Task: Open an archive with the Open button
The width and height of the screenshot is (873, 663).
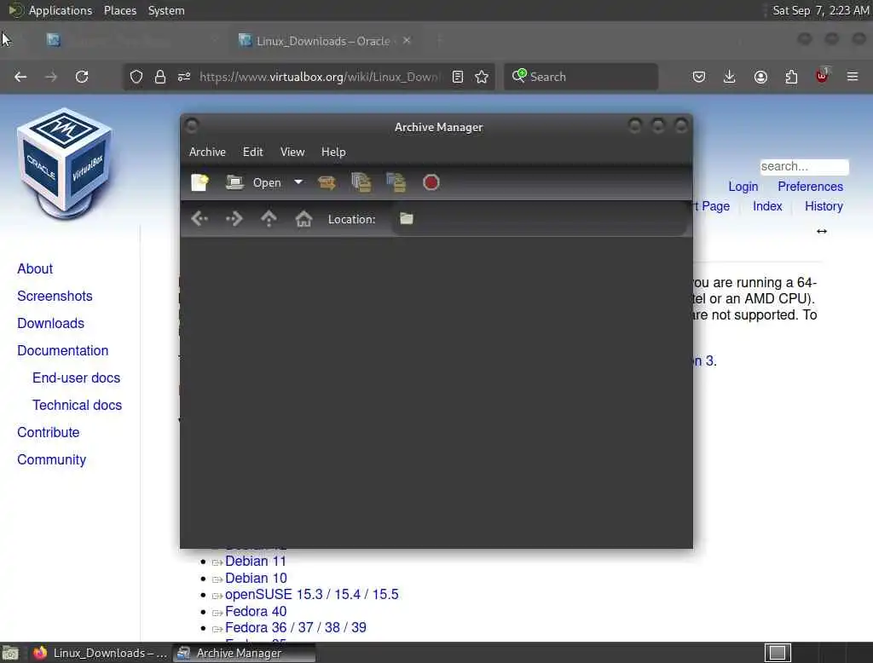Action: tap(254, 182)
